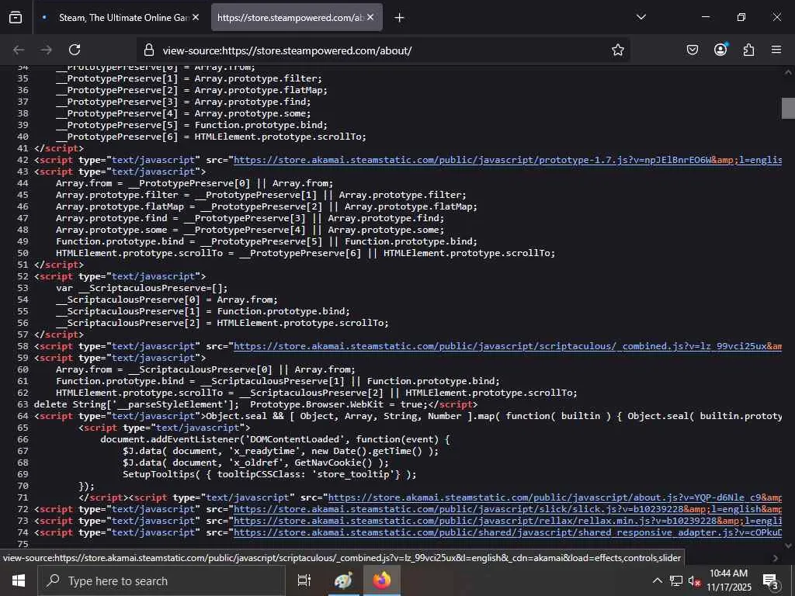Viewport: 795px width, 596px height.
Task: Open the slick/slick.js script link
Action: pos(508,509)
